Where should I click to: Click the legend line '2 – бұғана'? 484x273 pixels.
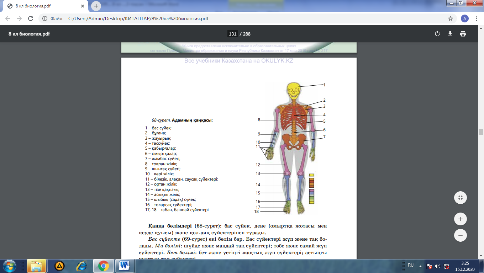[156, 133]
